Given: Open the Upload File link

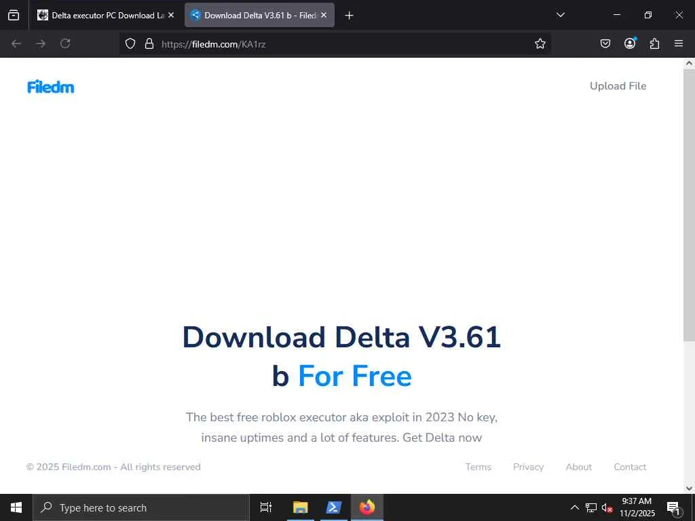Looking at the screenshot, I should pos(618,86).
